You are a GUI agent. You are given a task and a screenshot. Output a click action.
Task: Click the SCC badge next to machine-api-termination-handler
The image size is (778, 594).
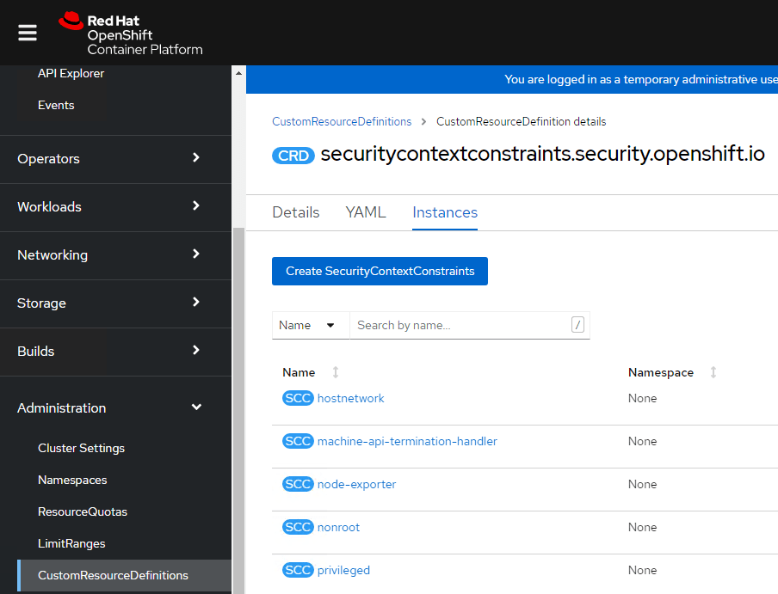pos(298,441)
